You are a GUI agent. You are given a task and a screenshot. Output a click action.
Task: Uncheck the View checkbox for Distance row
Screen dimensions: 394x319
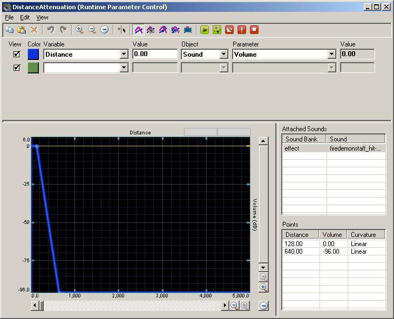(17, 54)
